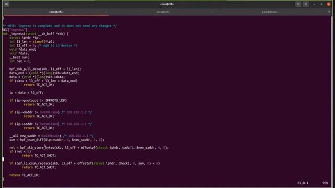Image resolution: width=335 pixels, height=188 pixels.
Task: Close the paul@ terminal tab
Action: (320, 12)
